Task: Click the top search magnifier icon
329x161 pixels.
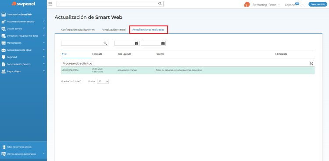Action: click(160, 3)
